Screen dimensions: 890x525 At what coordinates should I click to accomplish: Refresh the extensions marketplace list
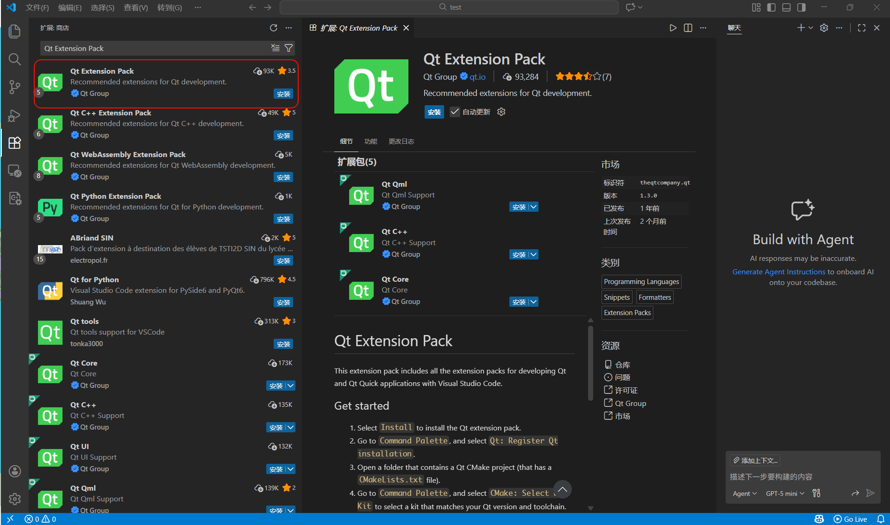[x=273, y=28]
